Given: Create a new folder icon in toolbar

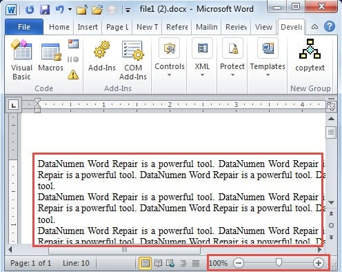Looking at the screenshot, I should tap(82, 10).
